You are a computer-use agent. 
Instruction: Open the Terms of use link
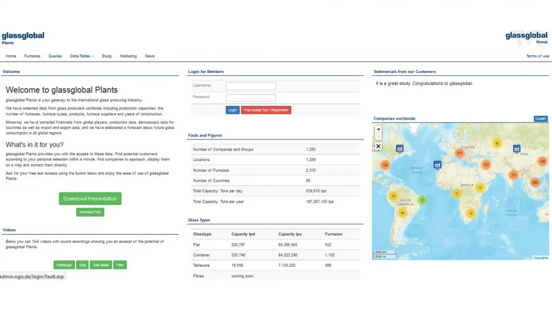(537, 56)
